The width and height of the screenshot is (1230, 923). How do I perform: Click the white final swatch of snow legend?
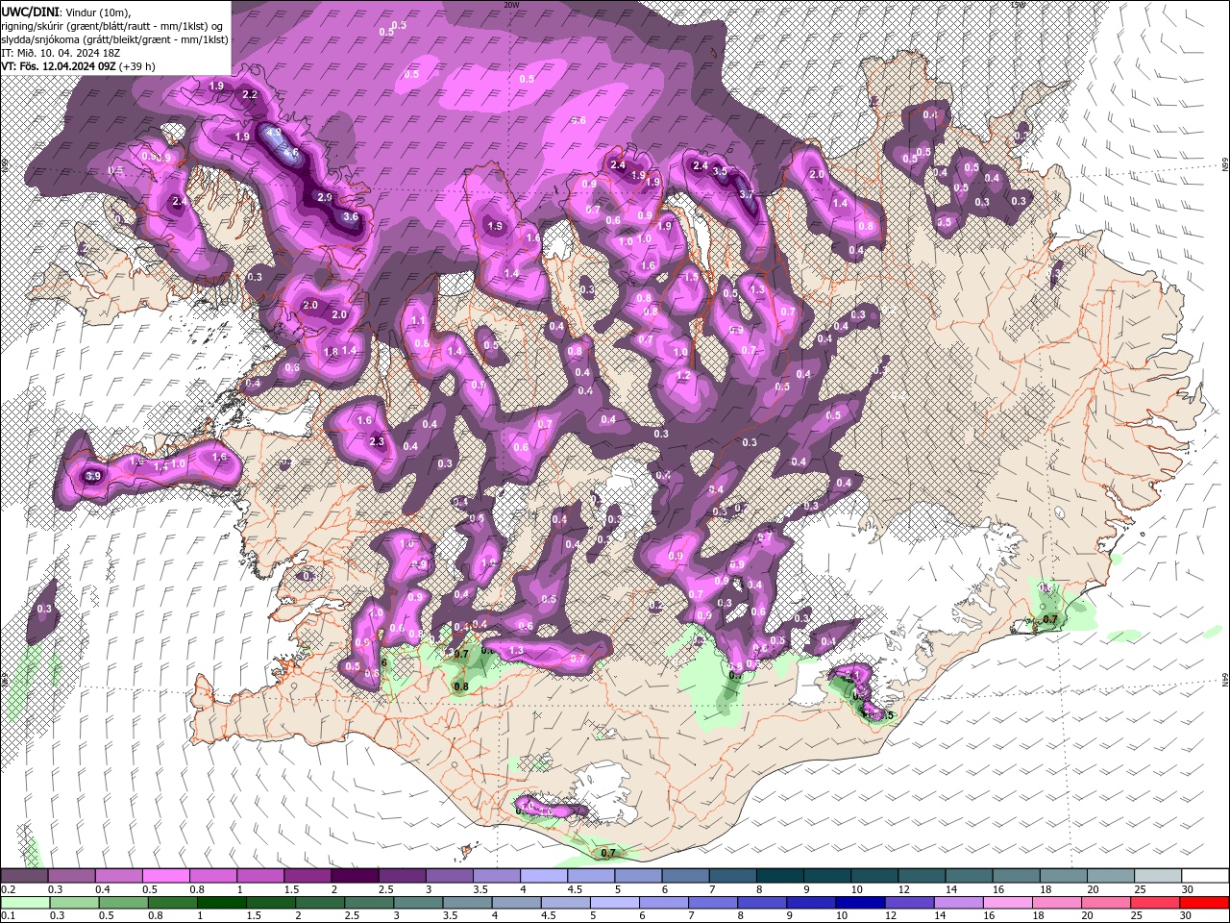pyautogui.click(x=1205, y=876)
